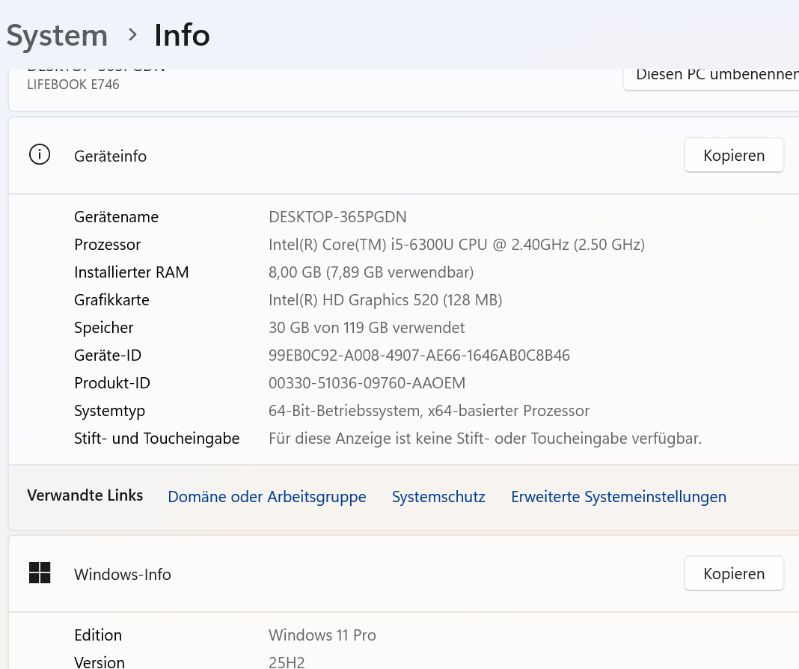Select the device name DESKTOP-365PGDN

coord(337,217)
